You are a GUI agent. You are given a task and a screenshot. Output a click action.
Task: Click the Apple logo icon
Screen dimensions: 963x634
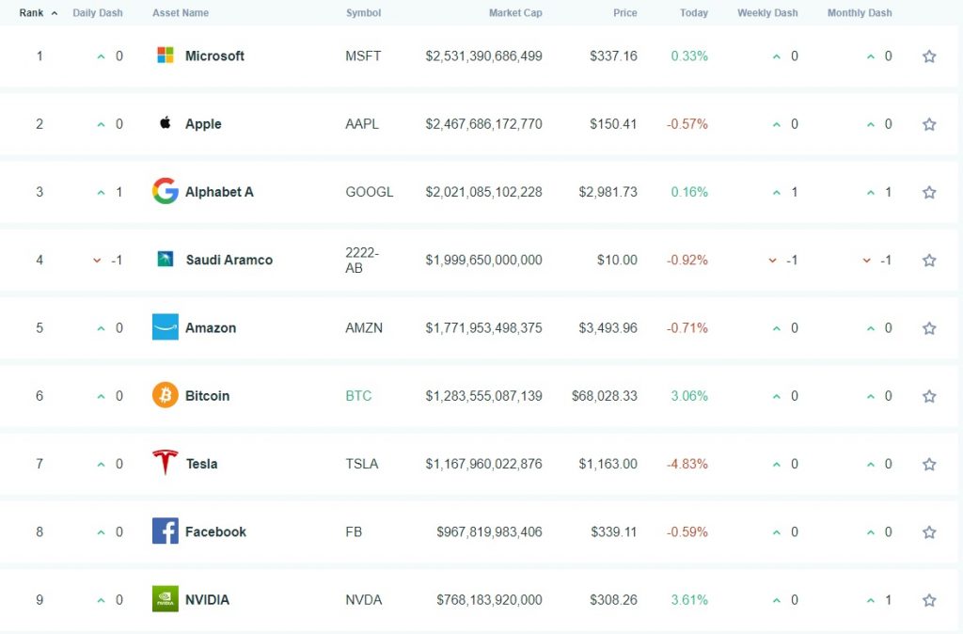tap(166, 123)
